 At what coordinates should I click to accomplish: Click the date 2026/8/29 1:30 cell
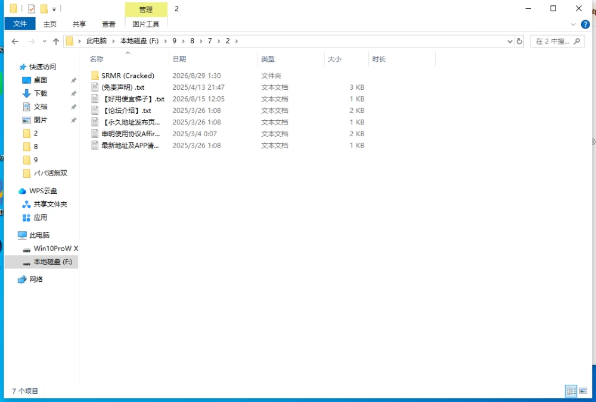[x=197, y=76]
